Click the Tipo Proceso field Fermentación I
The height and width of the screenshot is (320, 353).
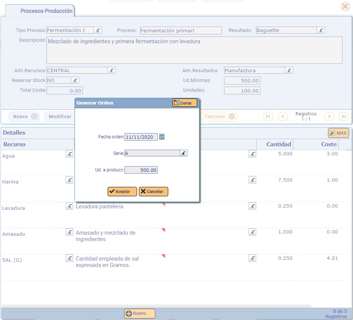coord(70,30)
